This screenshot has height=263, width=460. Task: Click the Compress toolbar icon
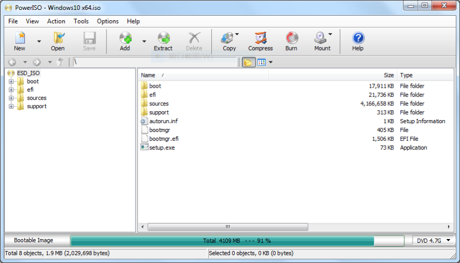click(261, 38)
